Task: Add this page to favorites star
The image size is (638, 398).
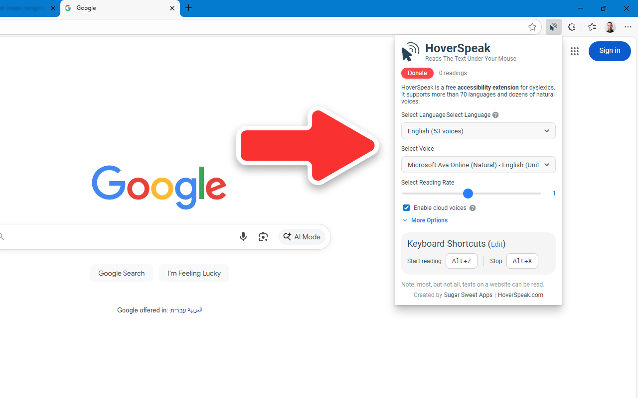Action: 532,27
